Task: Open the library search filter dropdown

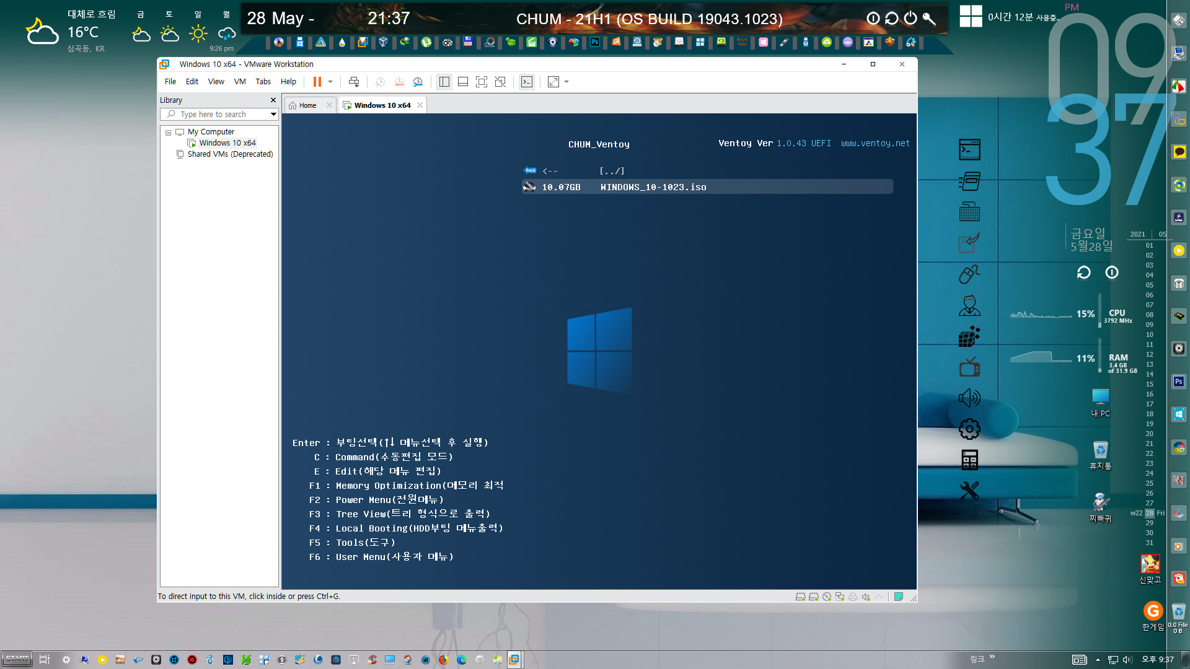Action: pos(273,115)
